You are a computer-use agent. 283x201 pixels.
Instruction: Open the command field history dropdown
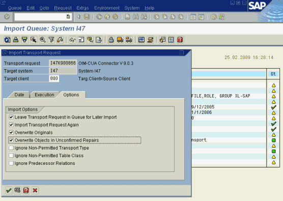coord(68,17)
